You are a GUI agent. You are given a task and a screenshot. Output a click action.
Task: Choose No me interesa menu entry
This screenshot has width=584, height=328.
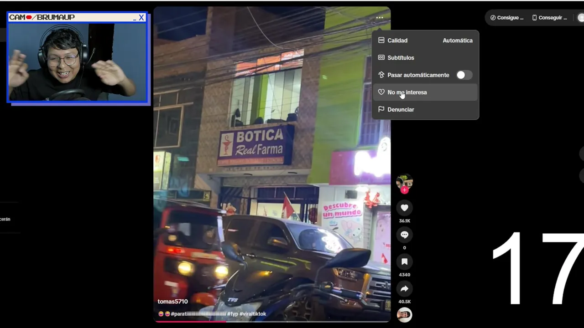425,92
